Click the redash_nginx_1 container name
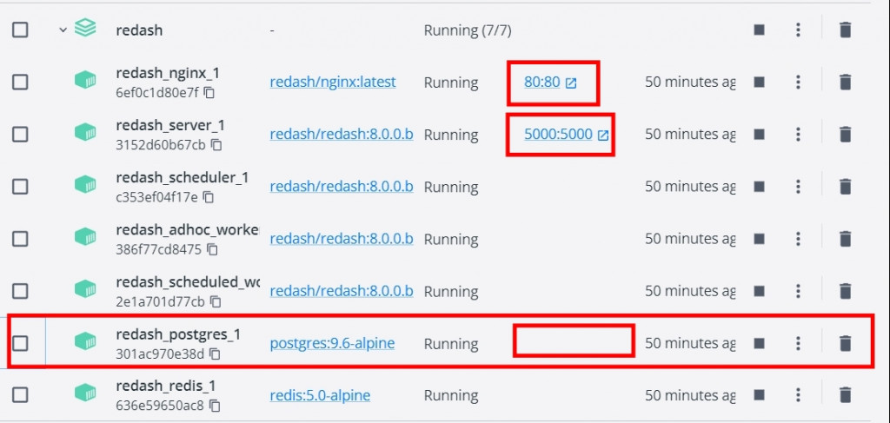Image resolution: width=890 pixels, height=423 pixels. (x=168, y=73)
